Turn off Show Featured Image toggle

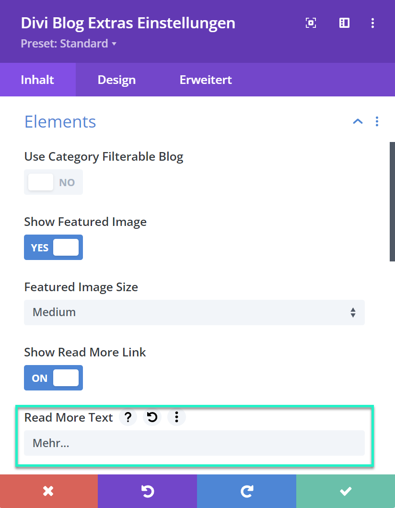[x=53, y=248]
